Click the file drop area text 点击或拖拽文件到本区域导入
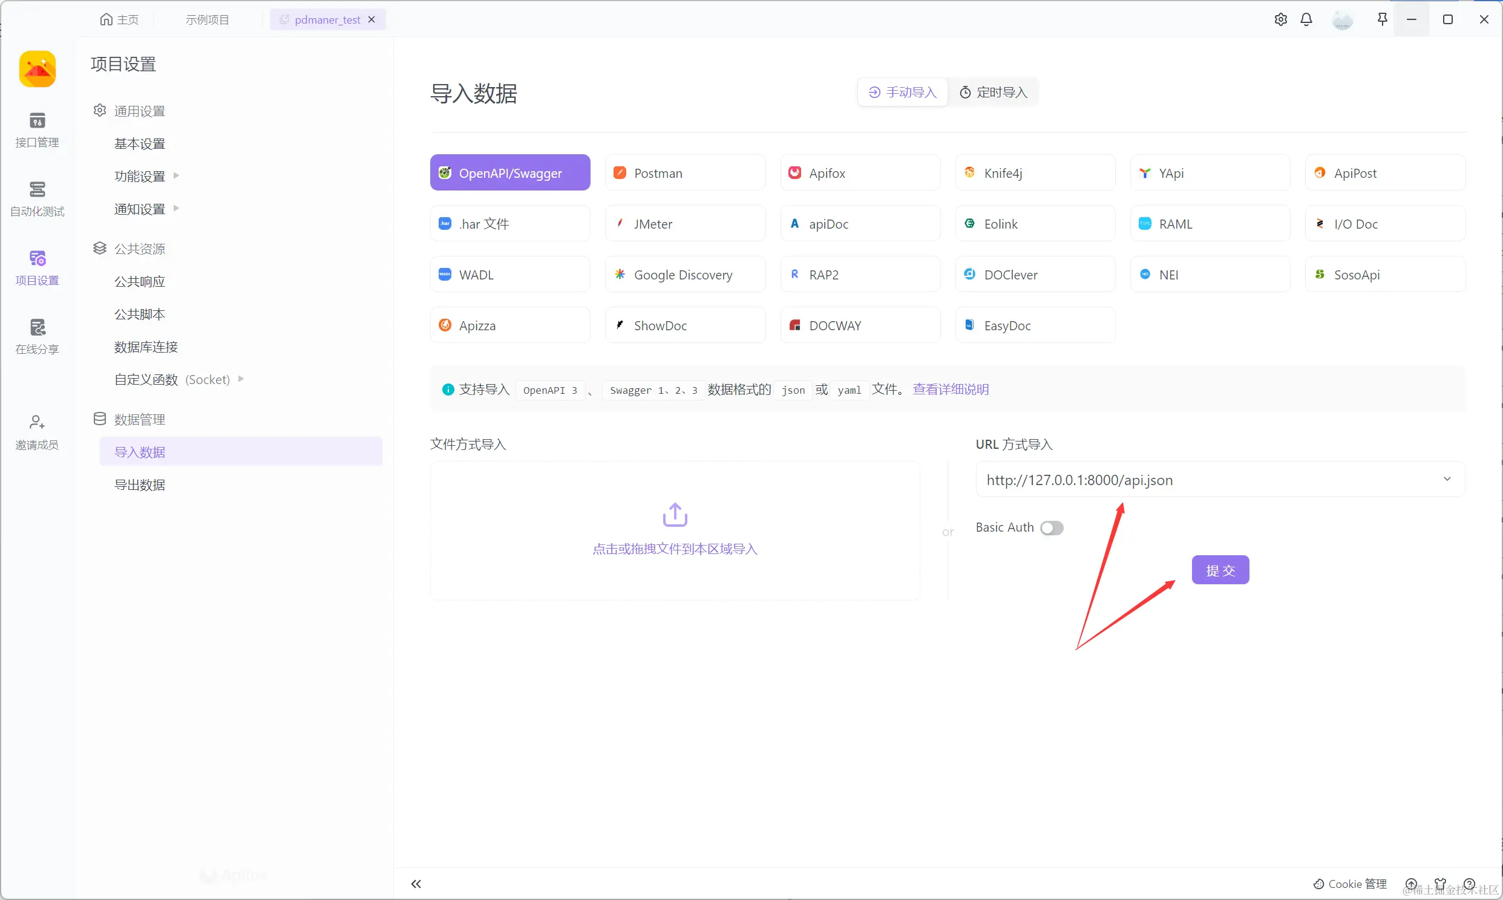 click(675, 549)
